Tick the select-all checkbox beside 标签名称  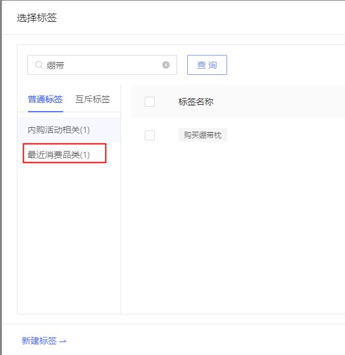click(x=150, y=102)
